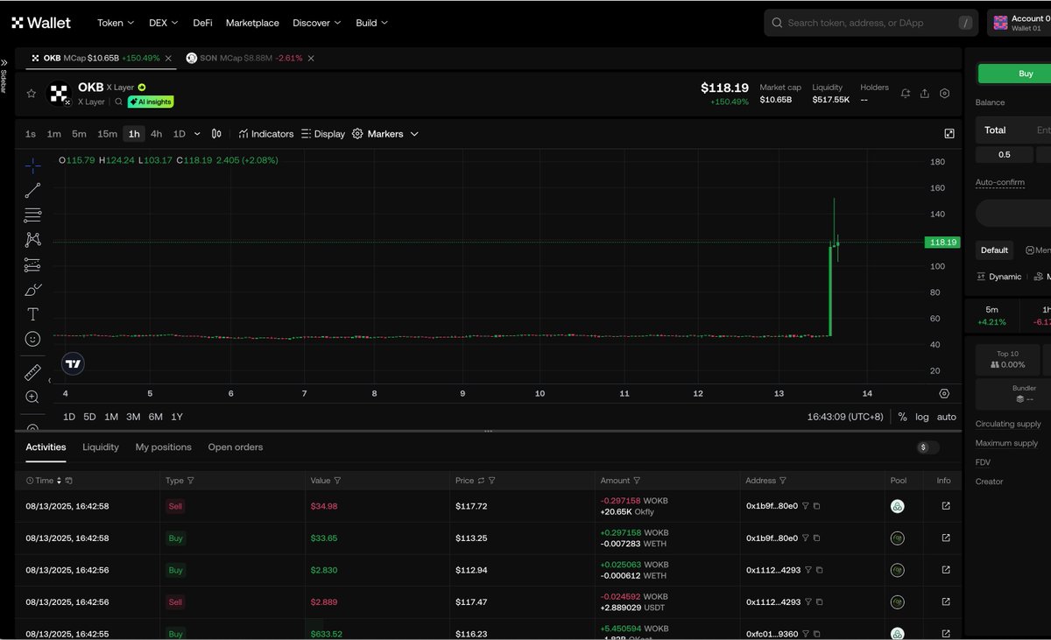Image resolution: width=1051 pixels, height=640 pixels.
Task: Set chart range to 5D
Action: pos(89,417)
